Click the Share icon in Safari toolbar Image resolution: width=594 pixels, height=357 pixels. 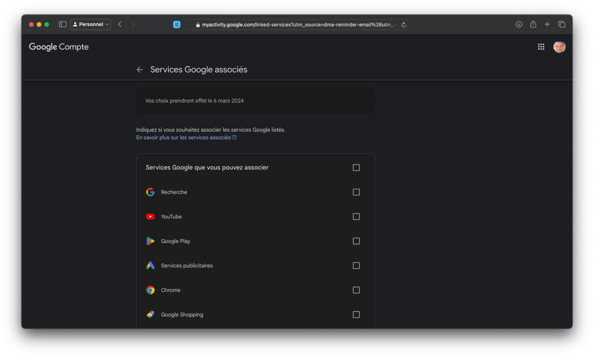(x=533, y=24)
